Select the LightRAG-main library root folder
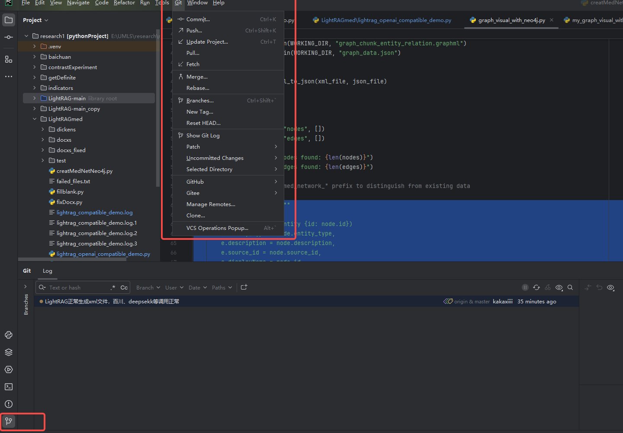This screenshot has width=623, height=433. click(89, 99)
